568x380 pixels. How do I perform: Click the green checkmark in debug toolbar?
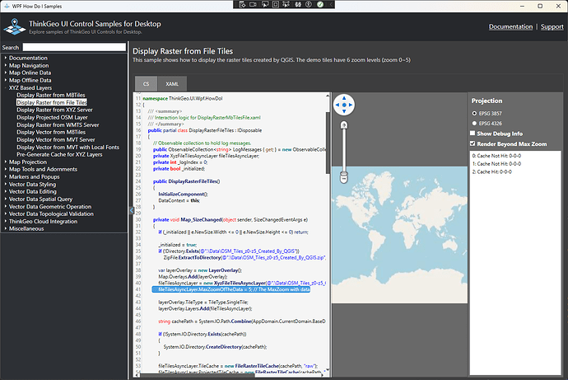pyautogui.click(x=320, y=4)
